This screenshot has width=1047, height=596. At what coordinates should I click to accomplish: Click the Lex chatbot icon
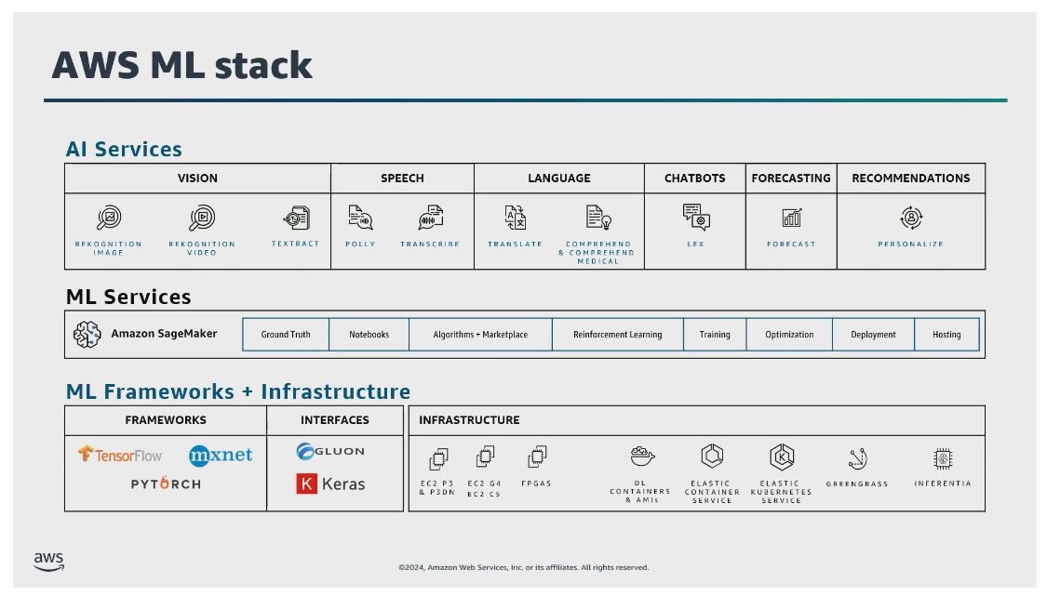point(696,218)
